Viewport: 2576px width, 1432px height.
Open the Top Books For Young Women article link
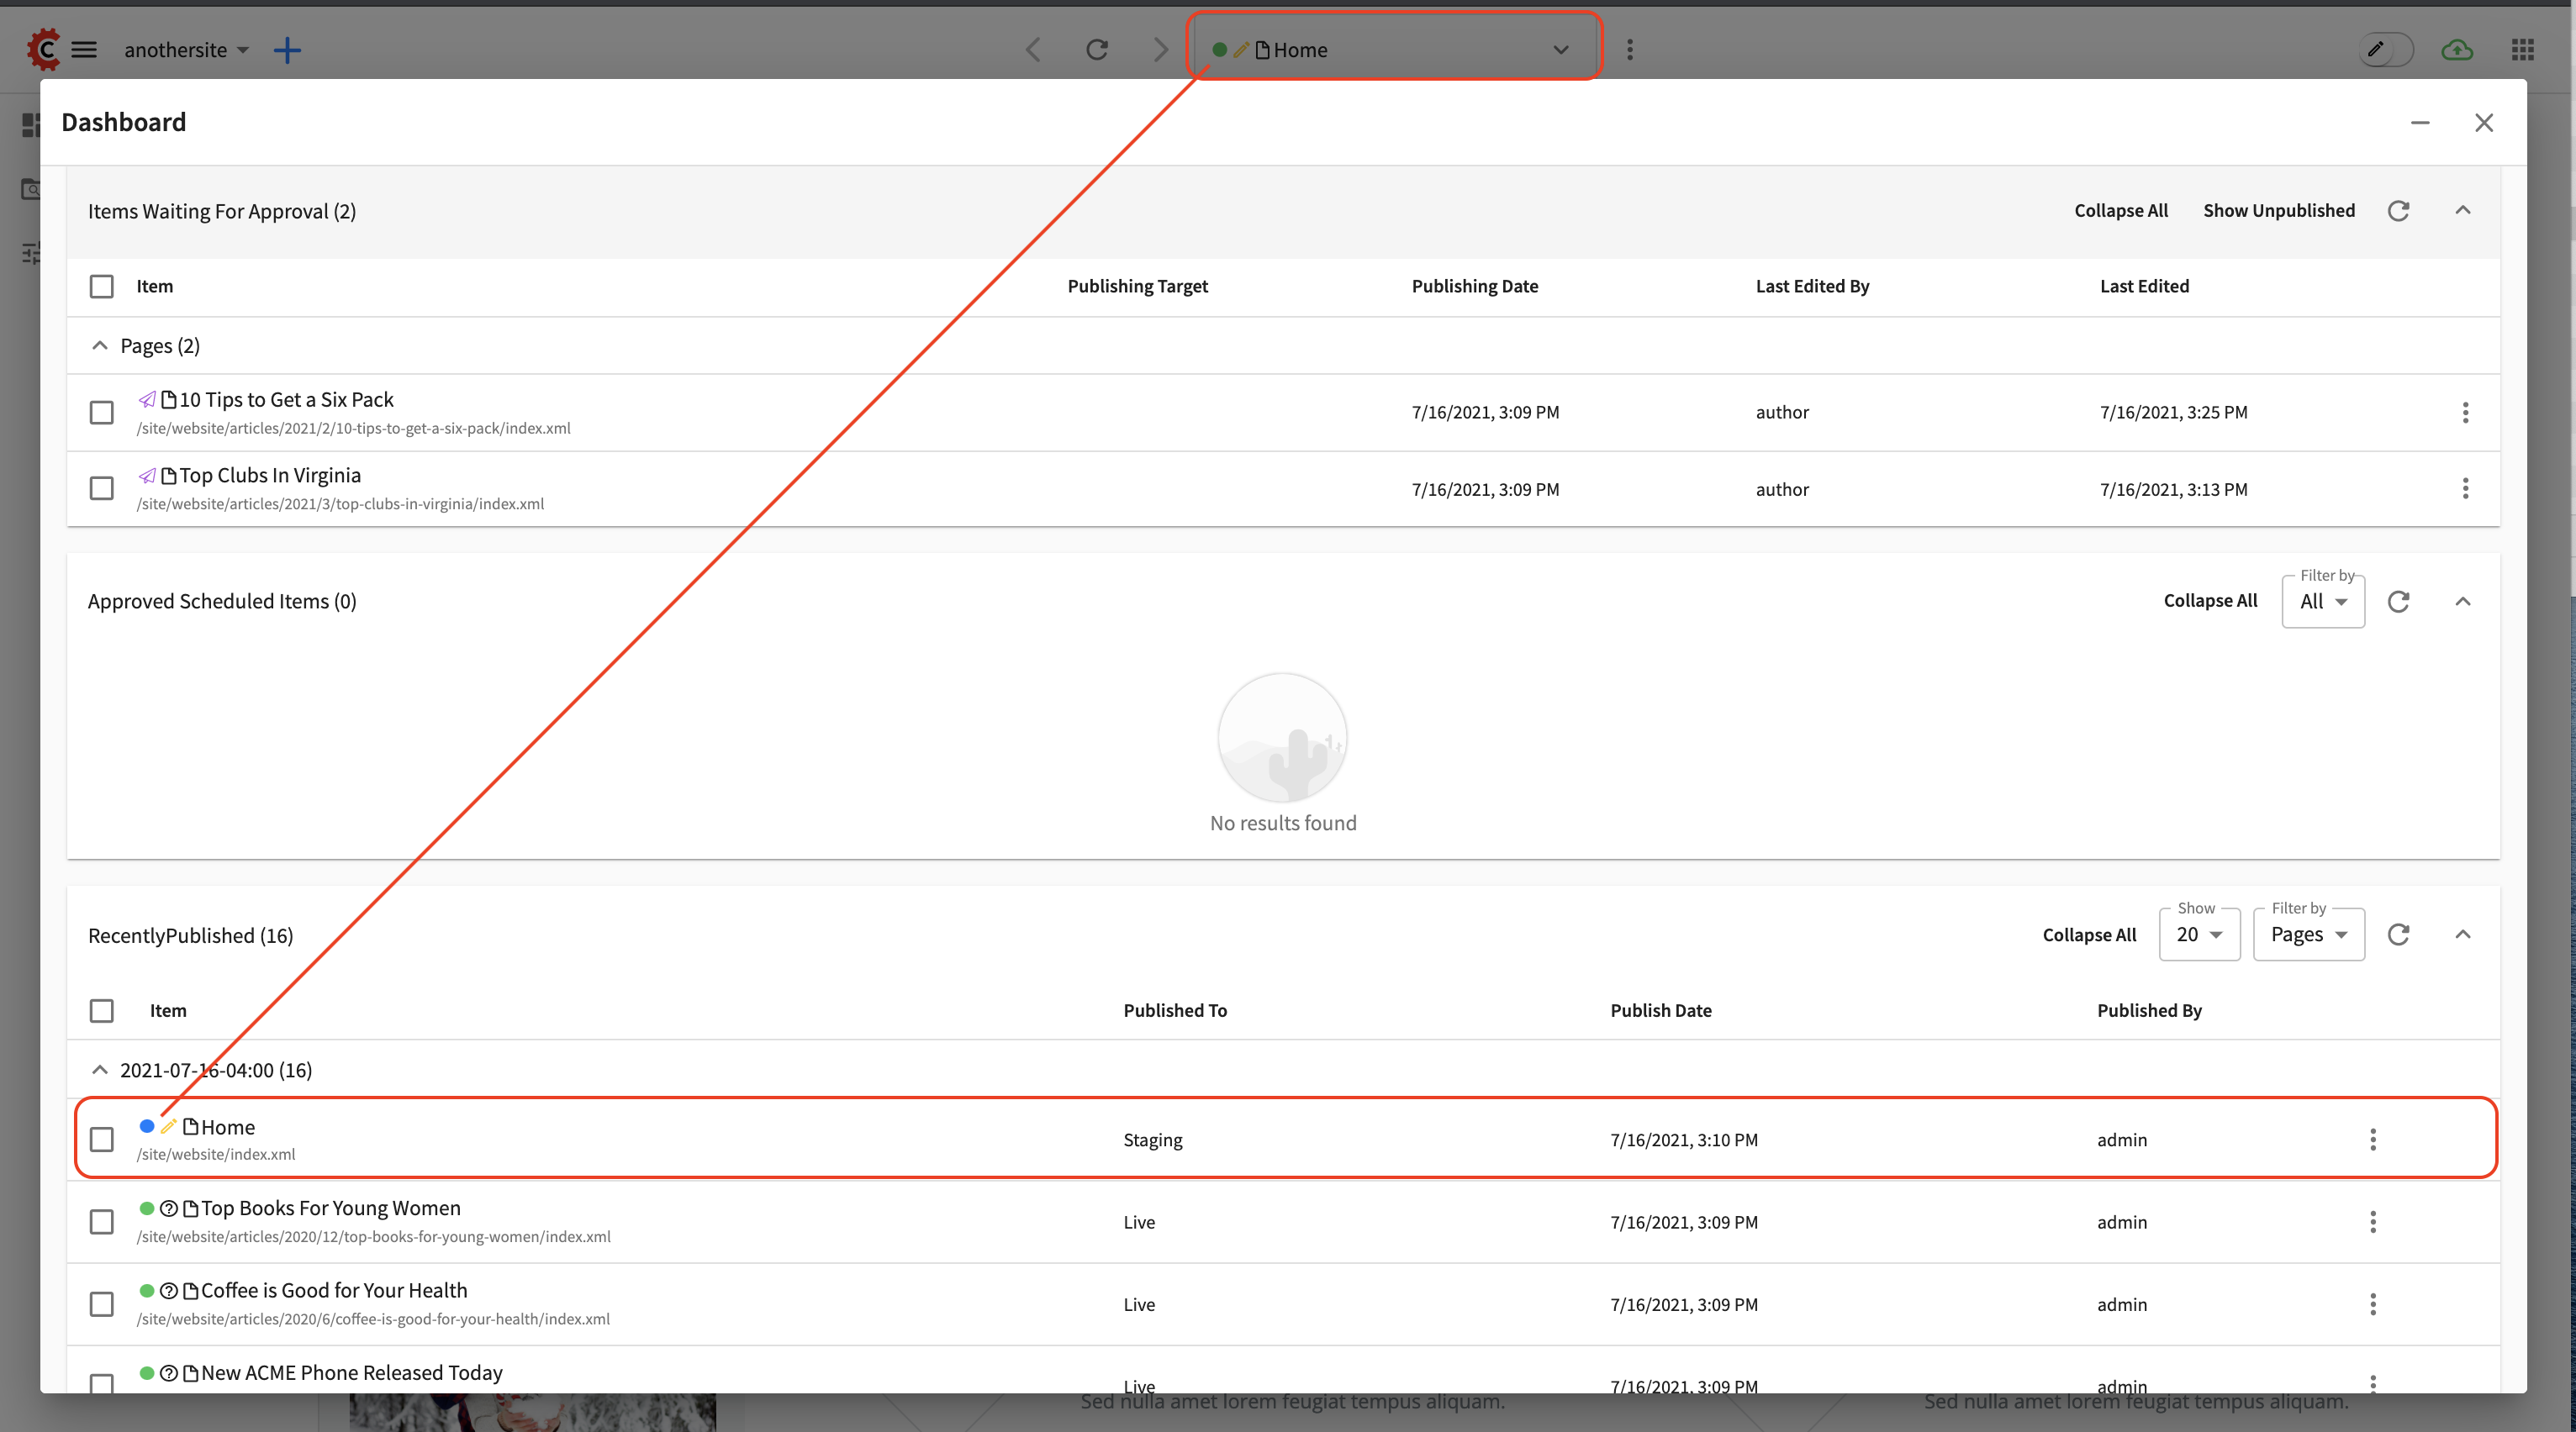(x=329, y=1207)
